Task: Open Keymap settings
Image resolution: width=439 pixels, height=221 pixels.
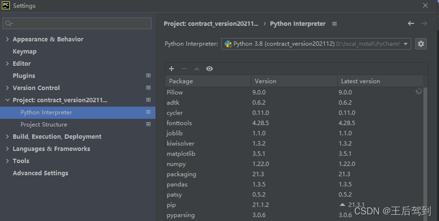Action: tap(25, 52)
